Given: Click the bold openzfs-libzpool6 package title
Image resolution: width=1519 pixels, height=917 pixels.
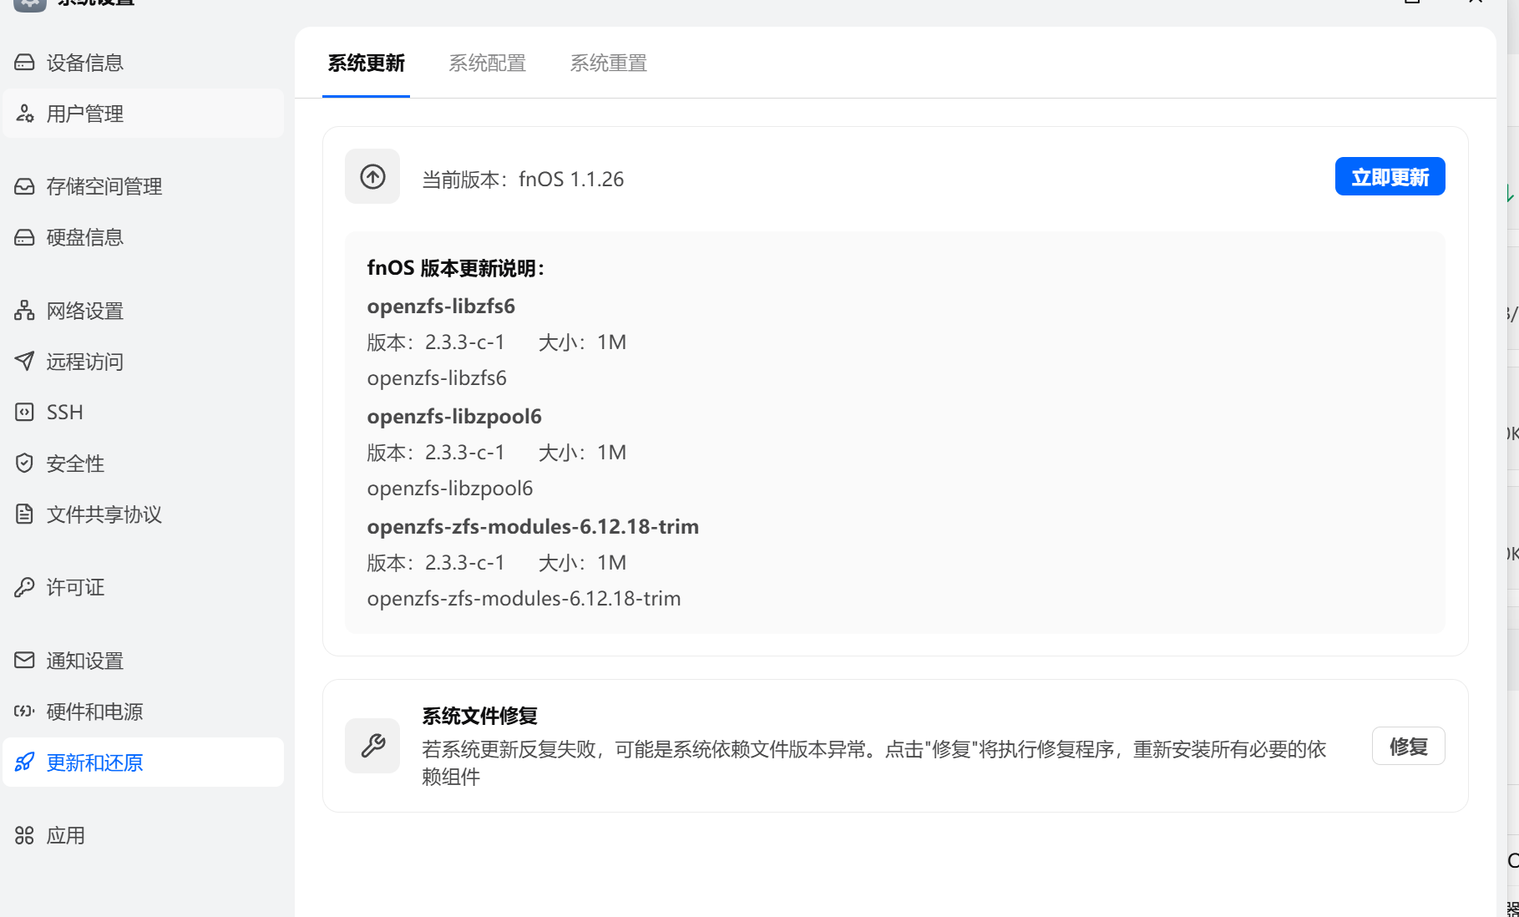Looking at the screenshot, I should tap(454, 417).
